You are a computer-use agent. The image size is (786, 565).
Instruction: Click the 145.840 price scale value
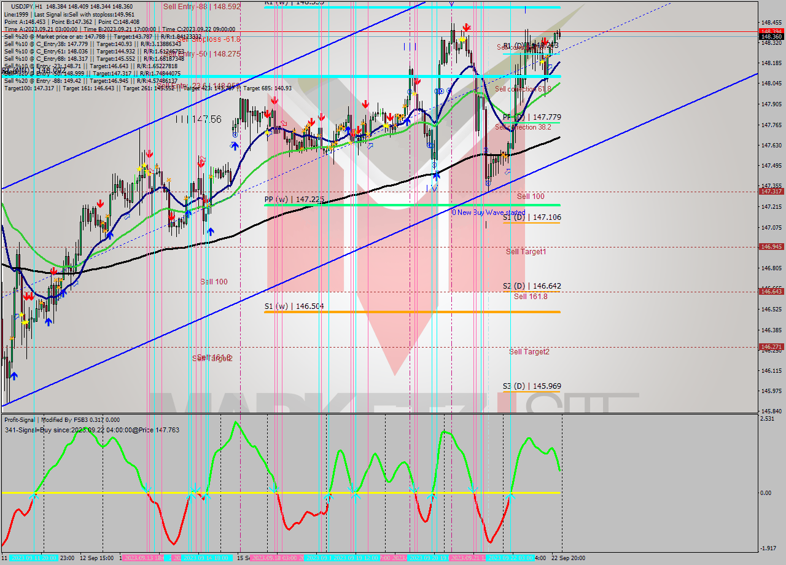point(771,411)
